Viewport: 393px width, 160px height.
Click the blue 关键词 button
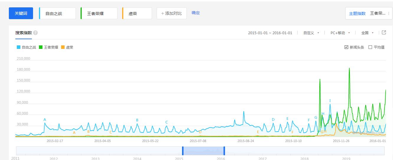pos(21,14)
